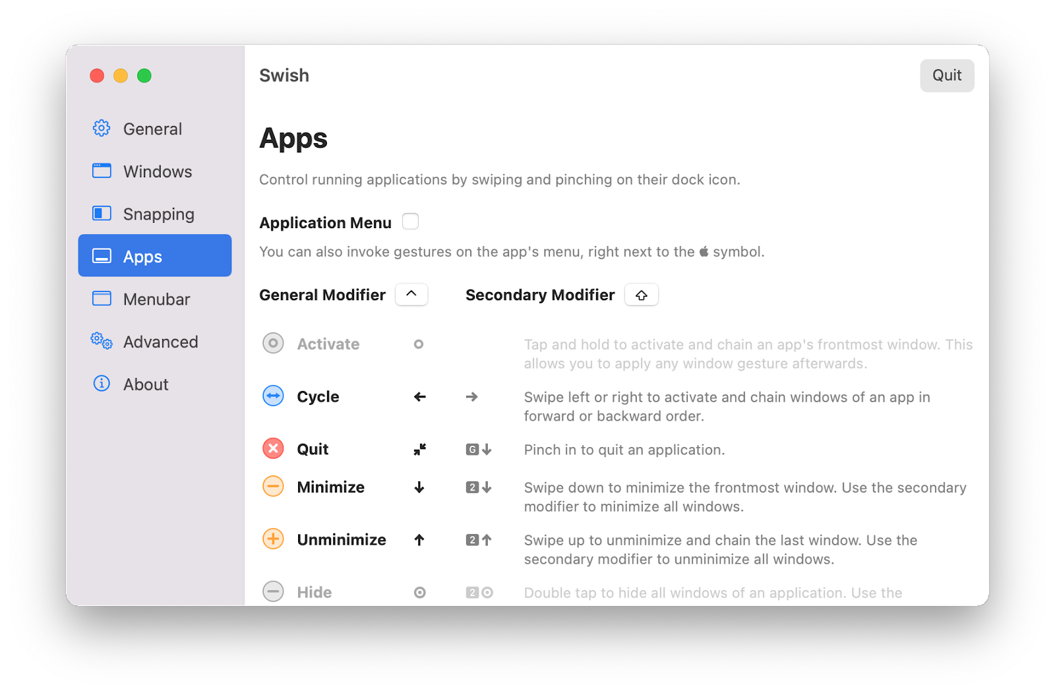1055x693 pixels.
Task: Click the Menubar sidebar icon
Action: pos(102,299)
